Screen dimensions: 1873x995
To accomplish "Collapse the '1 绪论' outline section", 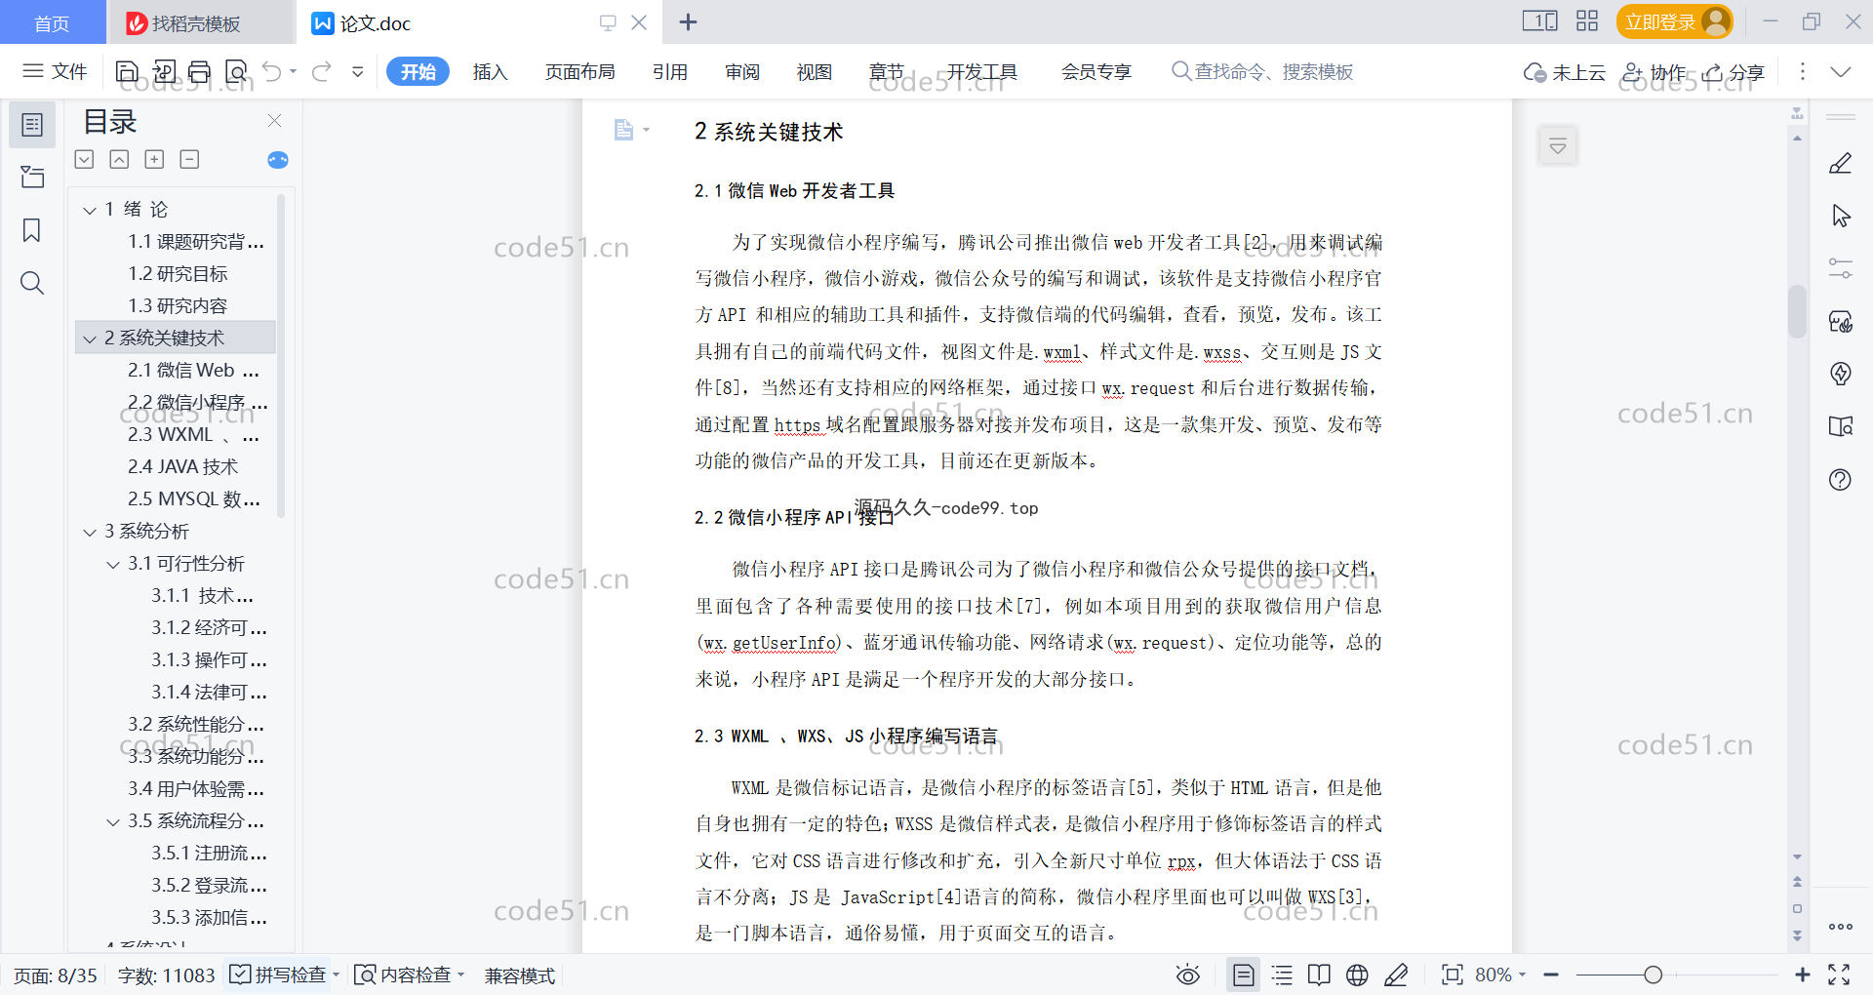I will coord(90,210).
